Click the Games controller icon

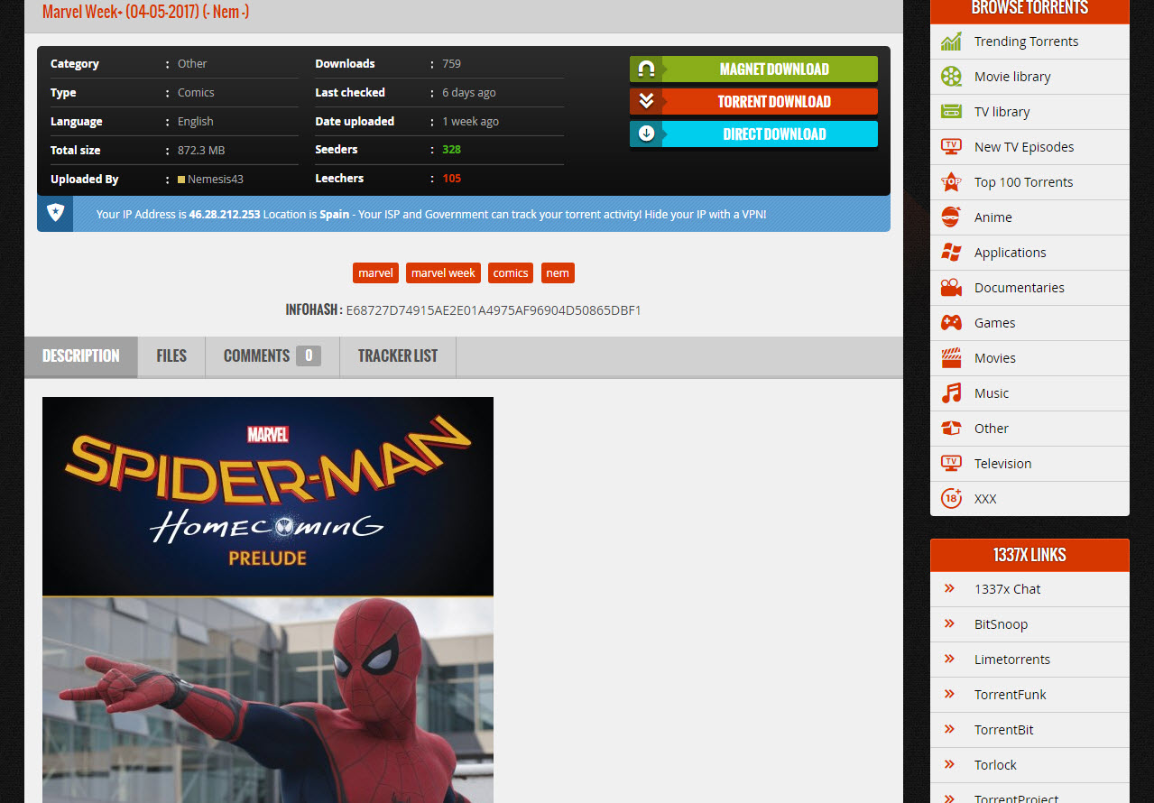coord(951,323)
